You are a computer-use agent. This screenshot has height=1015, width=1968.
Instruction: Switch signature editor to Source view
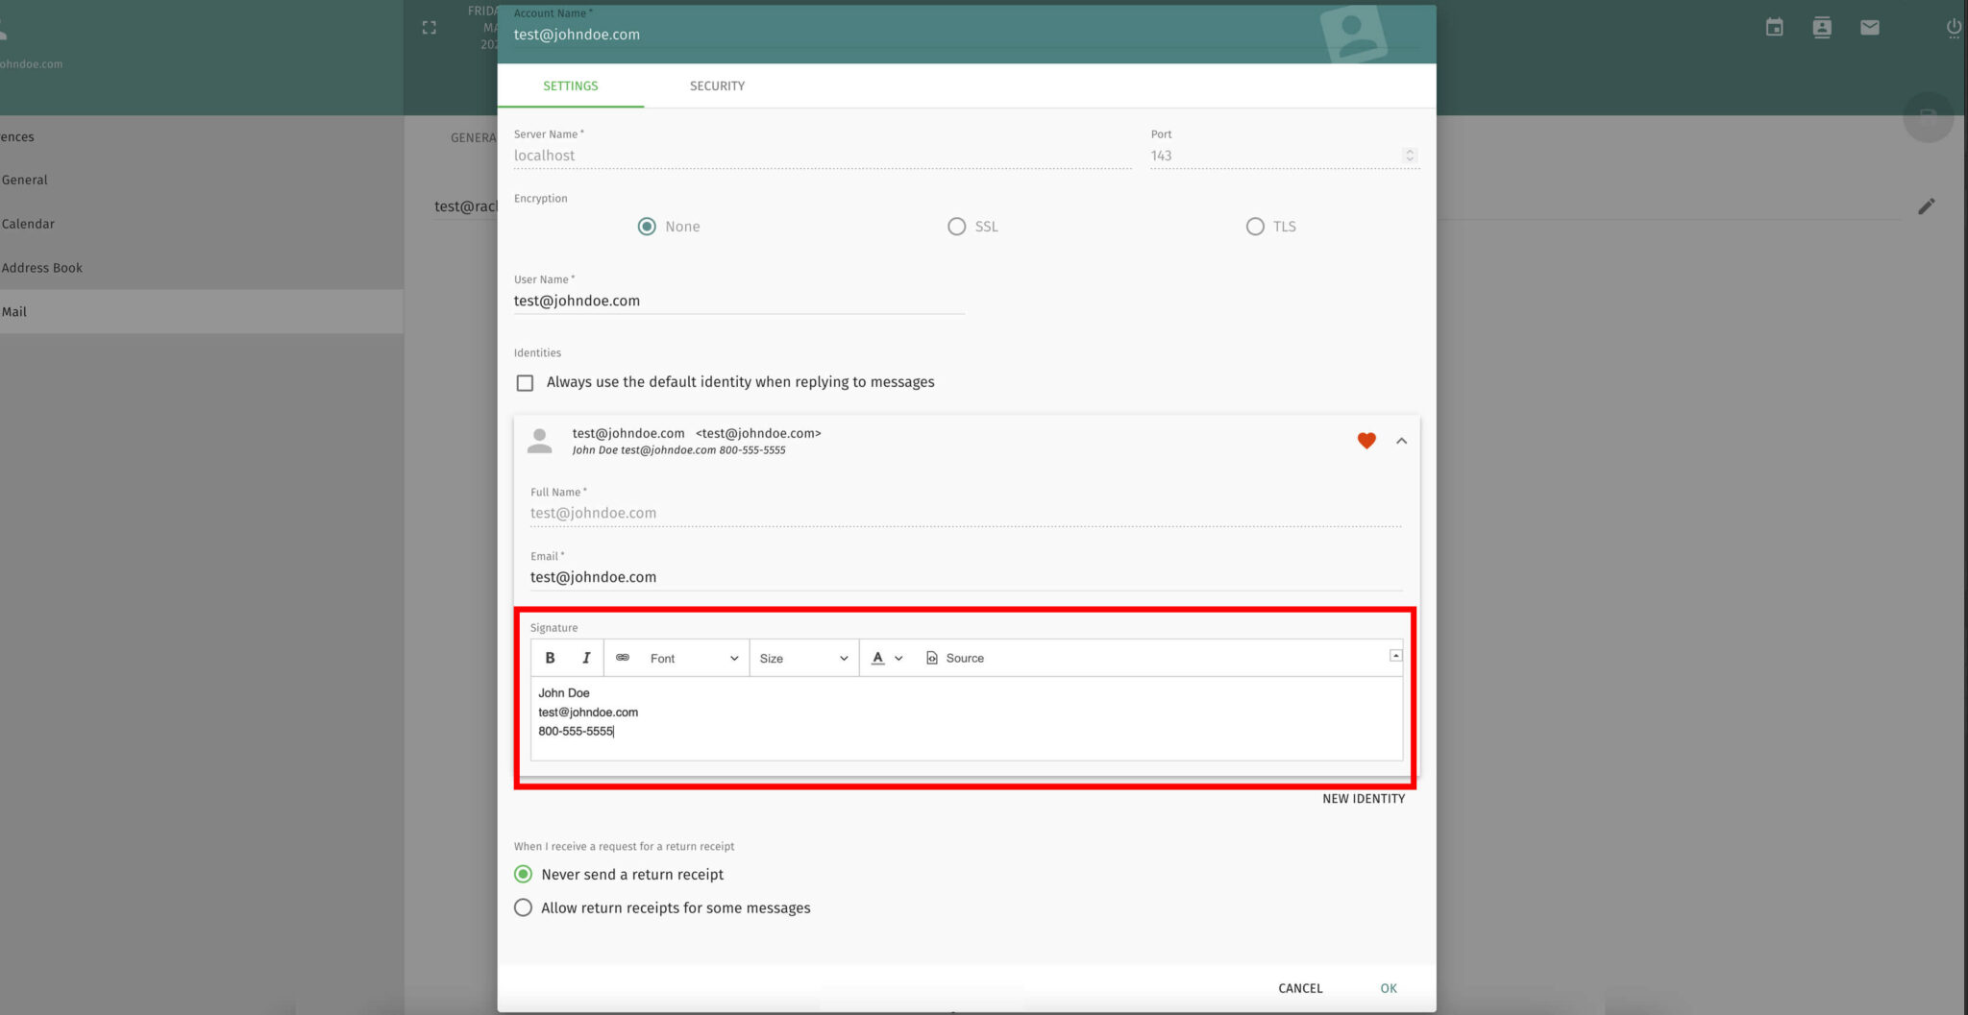click(x=955, y=658)
